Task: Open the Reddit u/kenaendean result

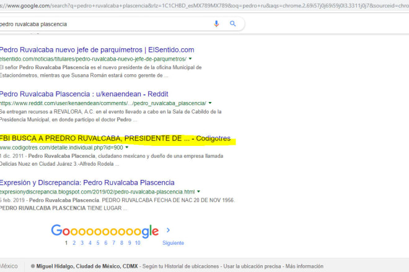Action: pos(84,94)
